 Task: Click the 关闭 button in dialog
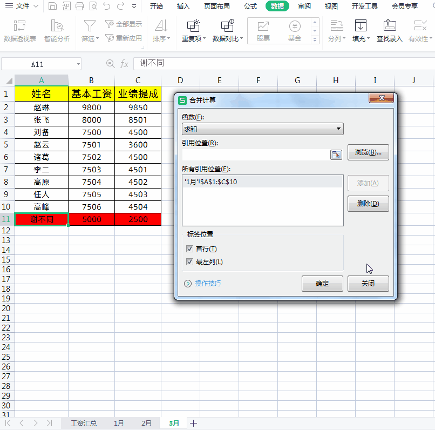pyautogui.click(x=368, y=284)
